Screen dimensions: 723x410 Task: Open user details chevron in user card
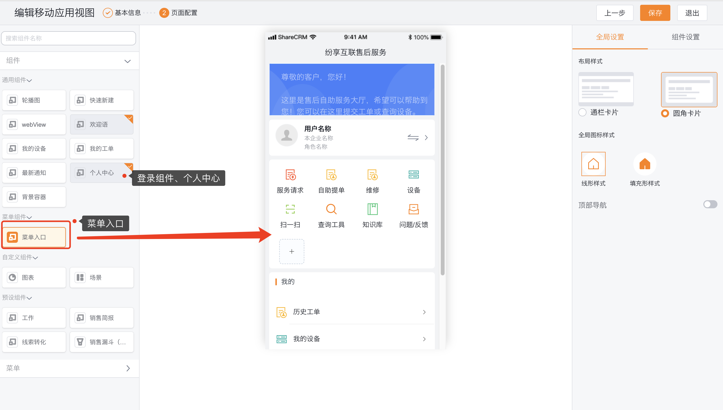tap(426, 138)
